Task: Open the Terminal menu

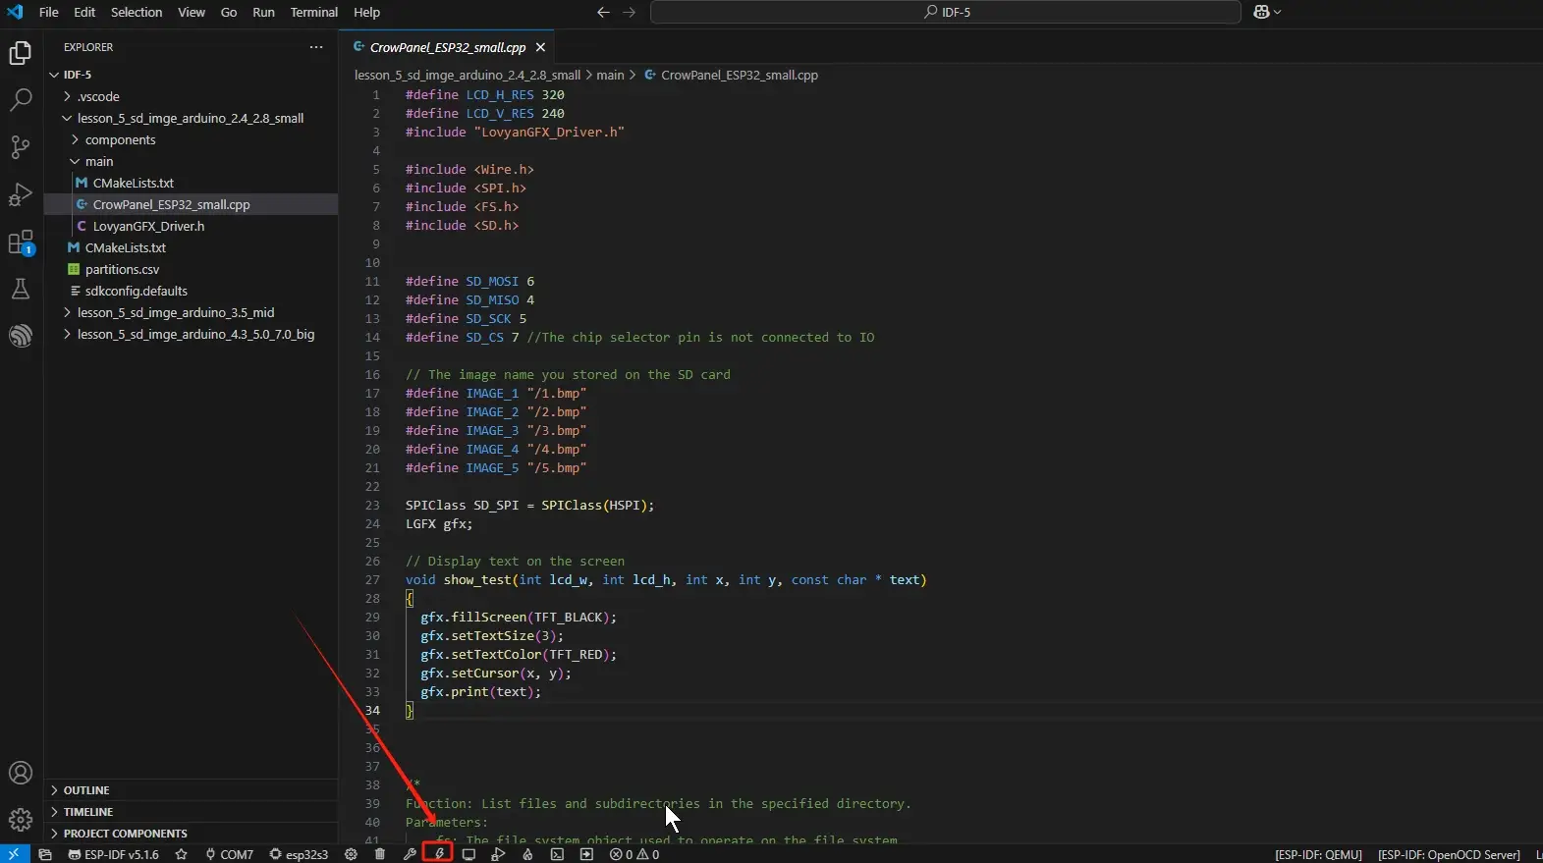Action: 313,12
